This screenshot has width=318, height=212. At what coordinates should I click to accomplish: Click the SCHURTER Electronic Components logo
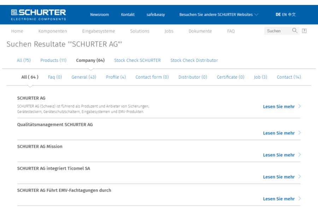[x=39, y=15]
